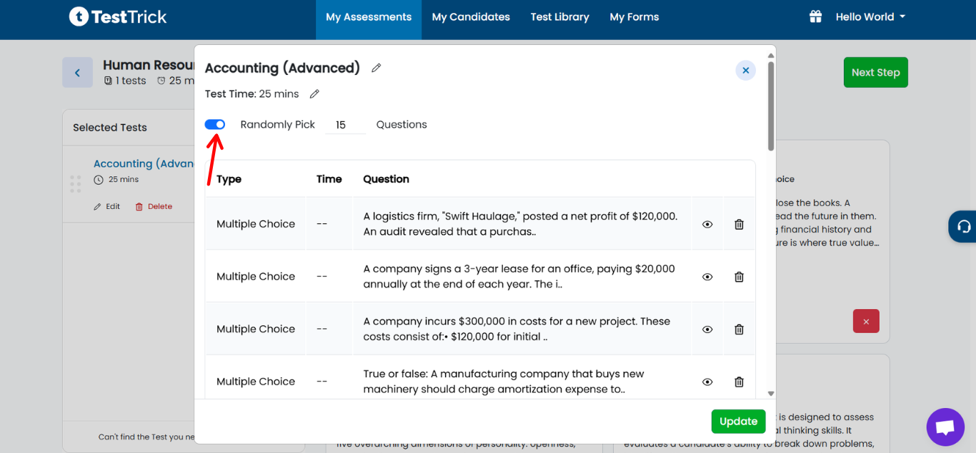Click the Accounting (Advanced) dialog title
The image size is (976, 453).
282,68
